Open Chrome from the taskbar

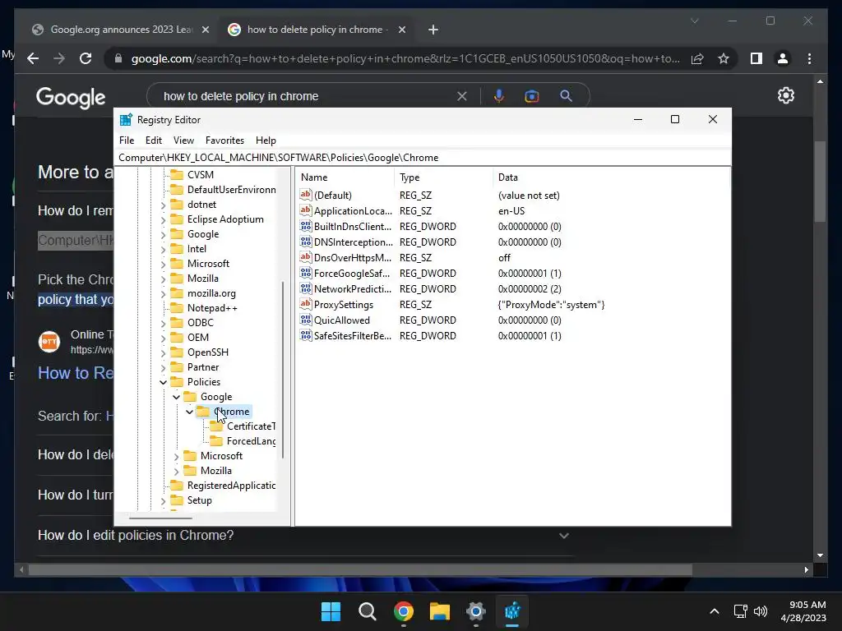pyautogui.click(x=403, y=611)
